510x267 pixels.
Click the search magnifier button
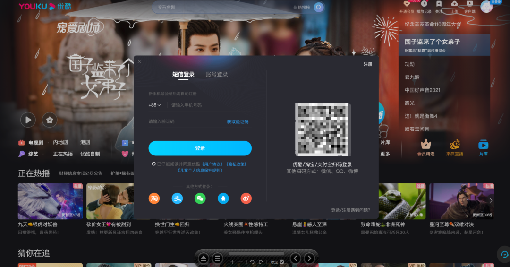pos(318,7)
